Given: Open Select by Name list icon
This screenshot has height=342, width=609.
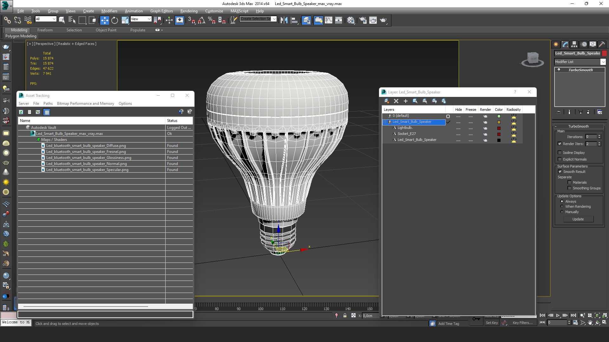Looking at the screenshot, I should [x=72, y=20].
